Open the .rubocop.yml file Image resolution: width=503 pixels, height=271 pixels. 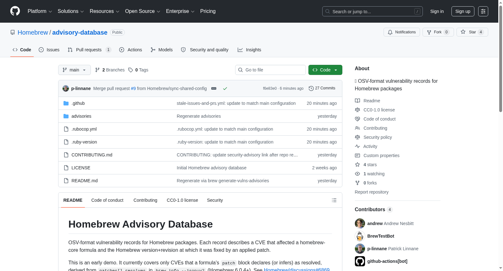(84, 129)
